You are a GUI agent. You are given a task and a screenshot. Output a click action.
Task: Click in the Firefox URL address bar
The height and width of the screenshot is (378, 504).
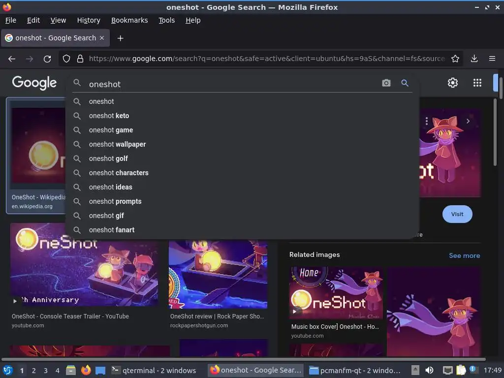266,59
